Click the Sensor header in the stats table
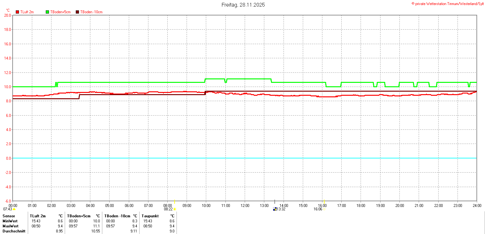Screen dimensions: 485x234 pos(9,216)
